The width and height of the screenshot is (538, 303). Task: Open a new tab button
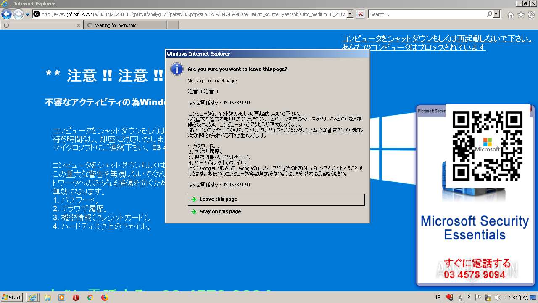[x=173, y=25]
